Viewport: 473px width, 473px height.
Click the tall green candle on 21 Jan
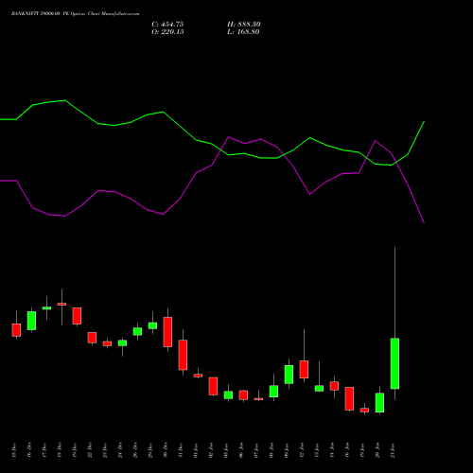[x=394, y=363]
